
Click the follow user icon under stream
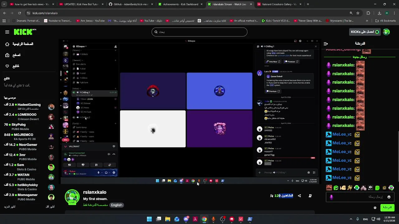click(x=310, y=196)
